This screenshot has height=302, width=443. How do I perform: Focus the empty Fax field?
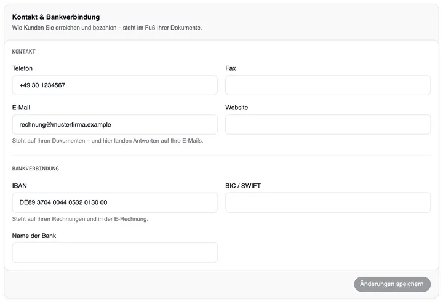coord(328,85)
